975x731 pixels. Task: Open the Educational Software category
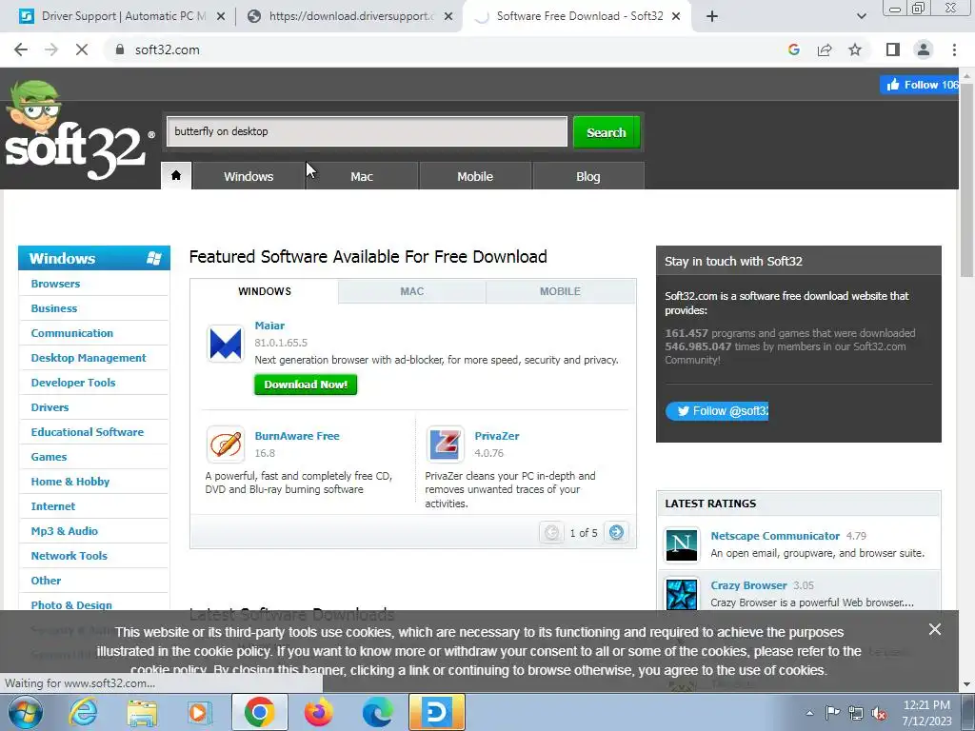click(x=87, y=432)
